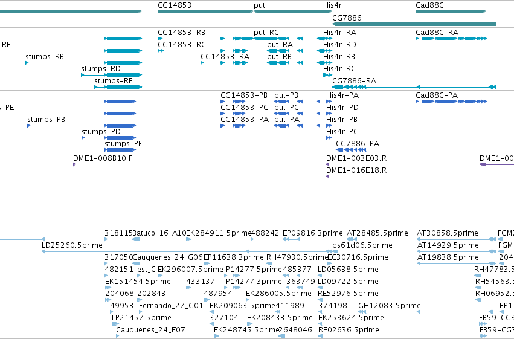Screen dimensions: 514x339
Task: Click the CG14853-PC protein label
Action: [244, 108]
